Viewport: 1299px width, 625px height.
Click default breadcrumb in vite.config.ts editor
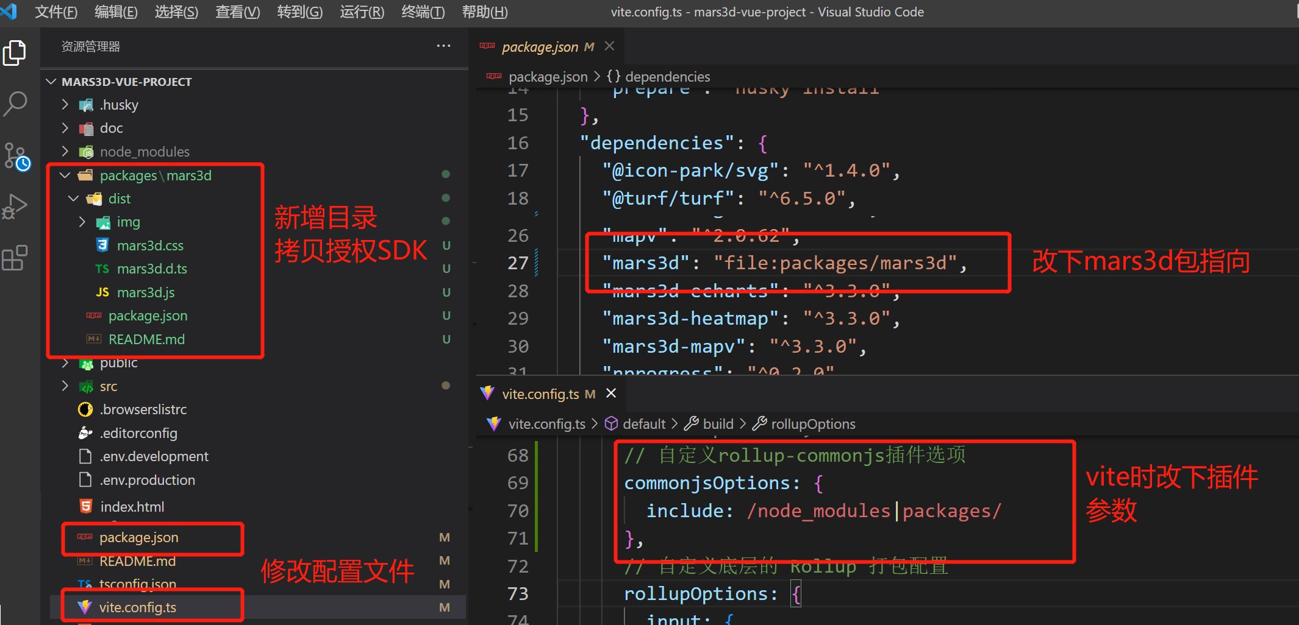click(x=644, y=424)
